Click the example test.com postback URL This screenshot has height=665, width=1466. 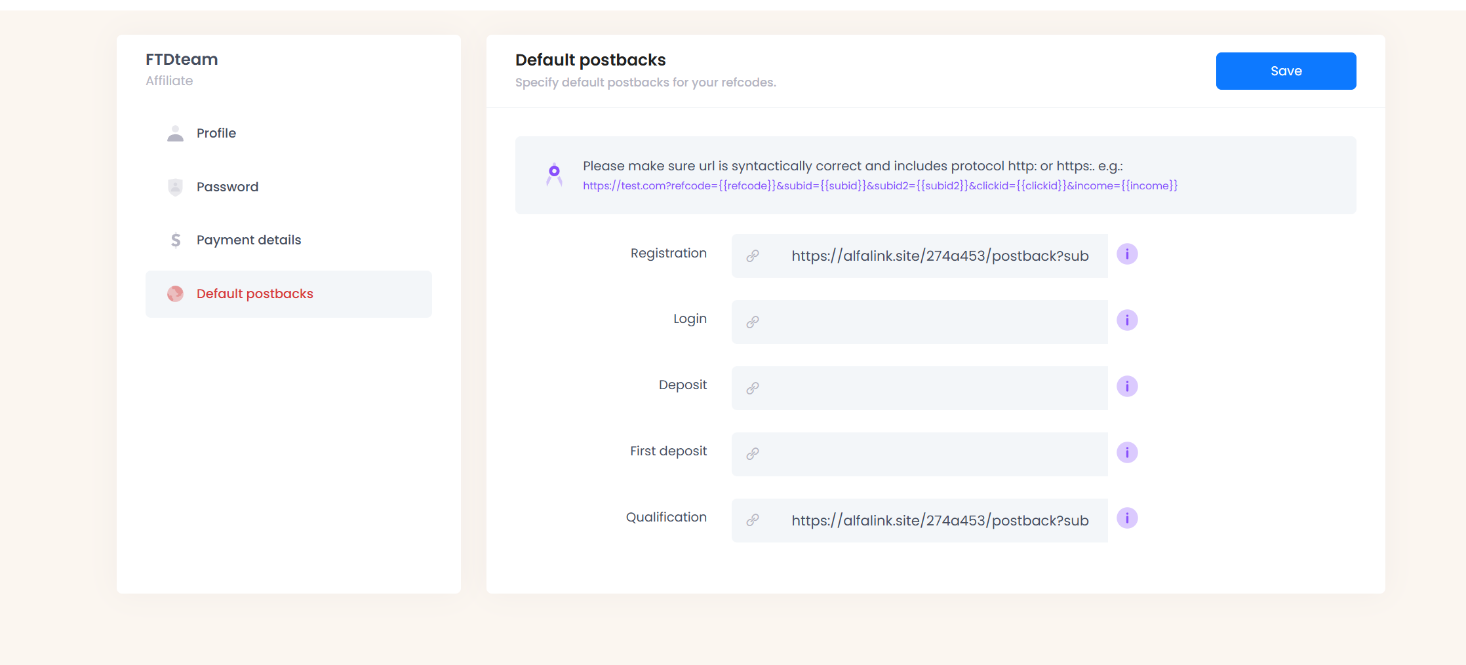point(880,186)
